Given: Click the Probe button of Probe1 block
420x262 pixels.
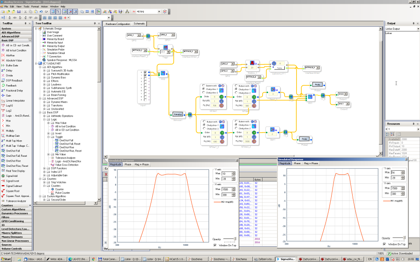Looking at the screenshot, I should [x=318, y=85].
